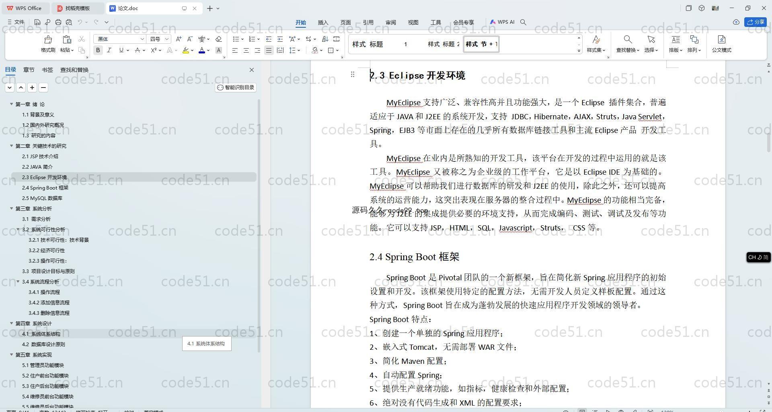The width and height of the screenshot is (772, 412).
Task: Open the Style Set (样式集) tool
Action: click(596, 44)
